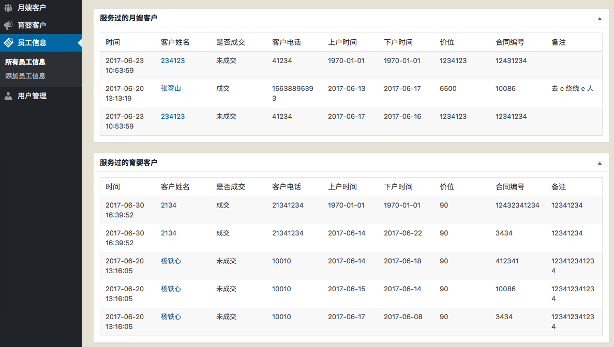Open customer link 杨铁心
614x347 pixels.
[x=171, y=261]
